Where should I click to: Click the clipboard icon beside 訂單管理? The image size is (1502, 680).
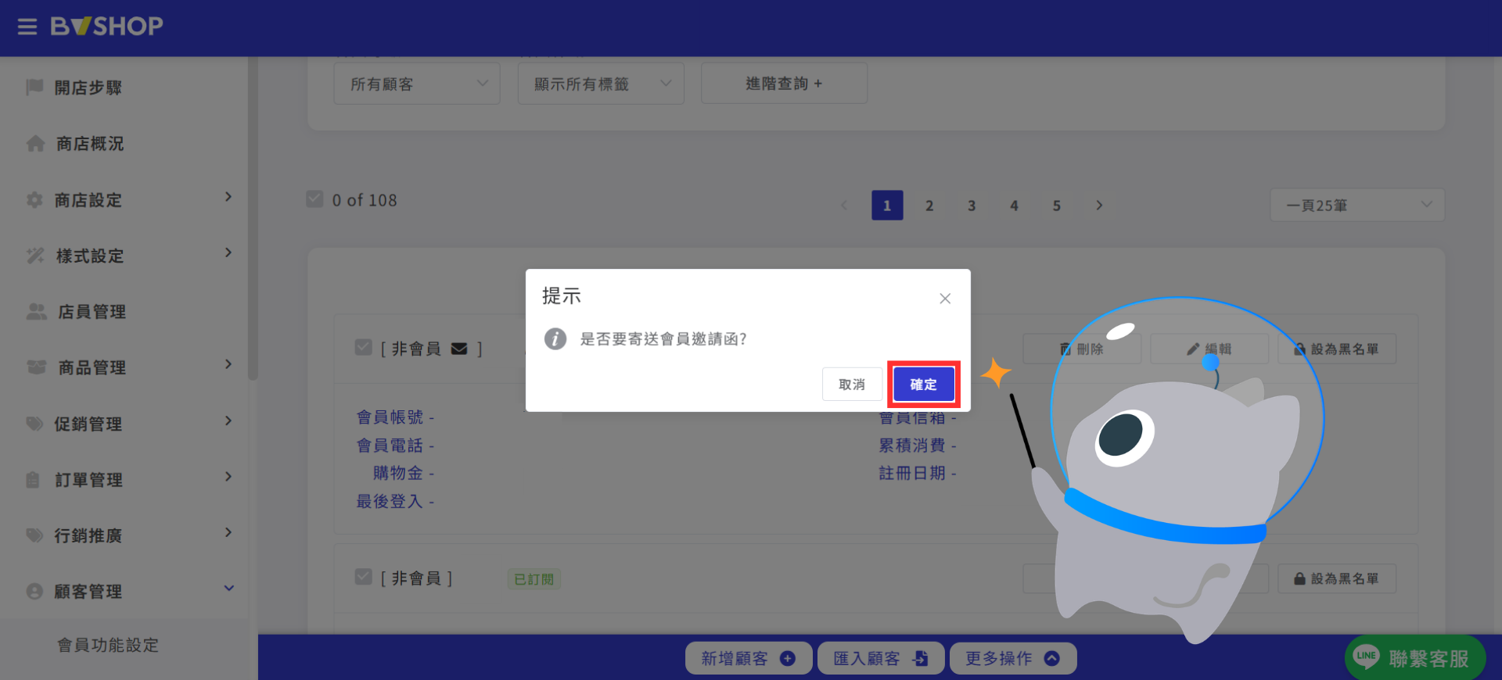coord(33,480)
